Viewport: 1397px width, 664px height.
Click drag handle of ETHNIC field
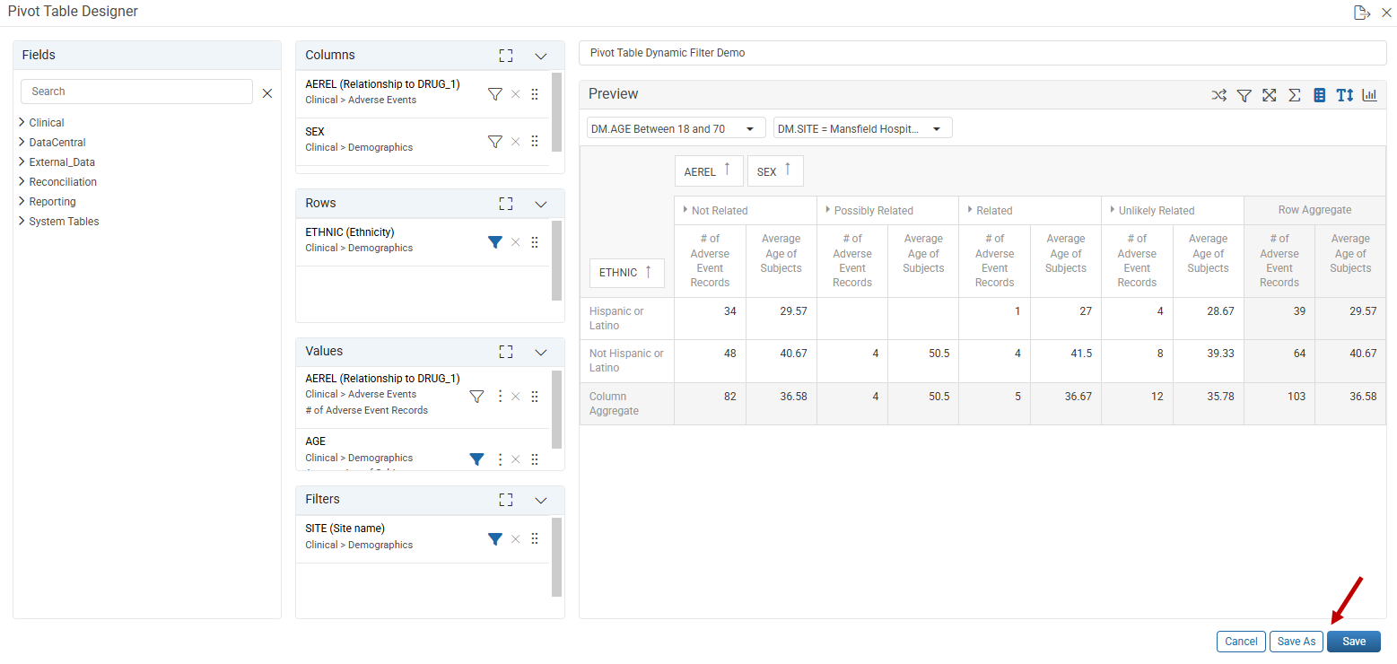click(x=535, y=241)
